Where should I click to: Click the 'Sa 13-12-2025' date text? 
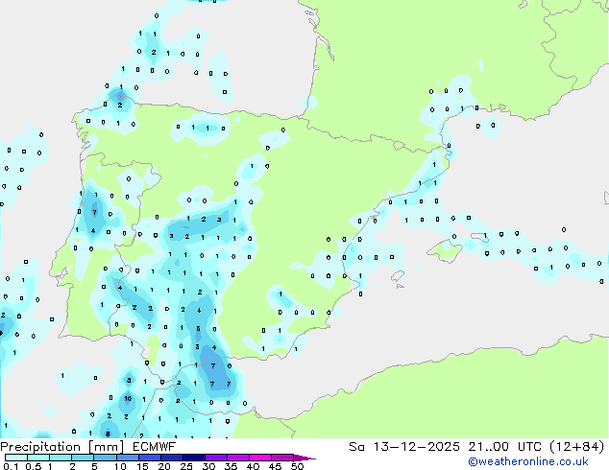[x=404, y=447]
